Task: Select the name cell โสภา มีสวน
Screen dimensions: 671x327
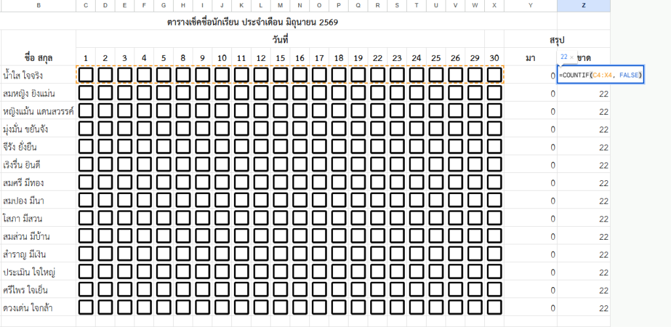Action: pyautogui.click(x=39, y=219)
